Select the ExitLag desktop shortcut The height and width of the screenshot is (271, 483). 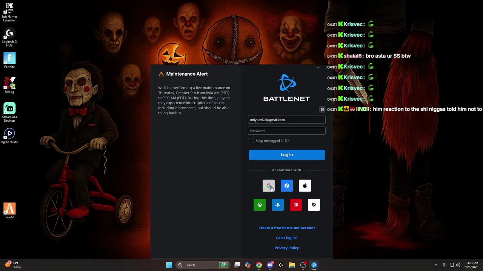pyautogui.click(x=9, y=85)
